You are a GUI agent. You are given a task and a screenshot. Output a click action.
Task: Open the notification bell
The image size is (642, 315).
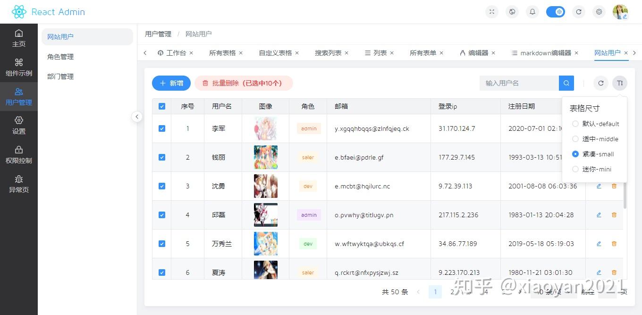[532, 11]
